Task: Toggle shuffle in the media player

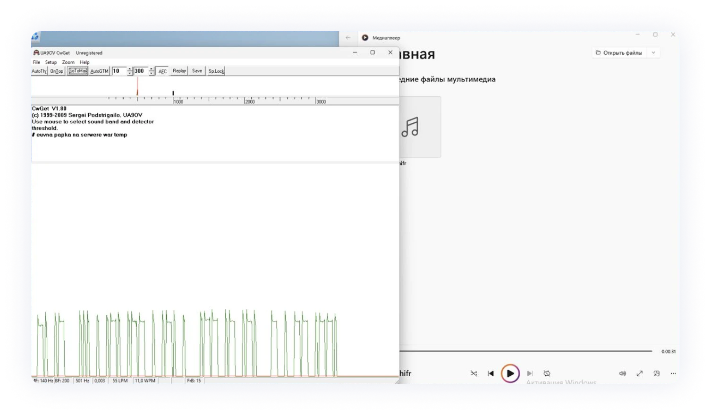Action: click(474, 373)
